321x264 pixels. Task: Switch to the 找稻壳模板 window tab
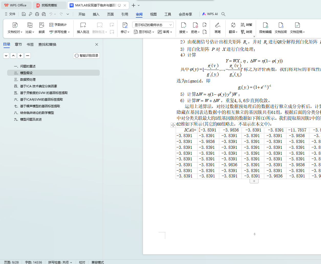(50, 5)
